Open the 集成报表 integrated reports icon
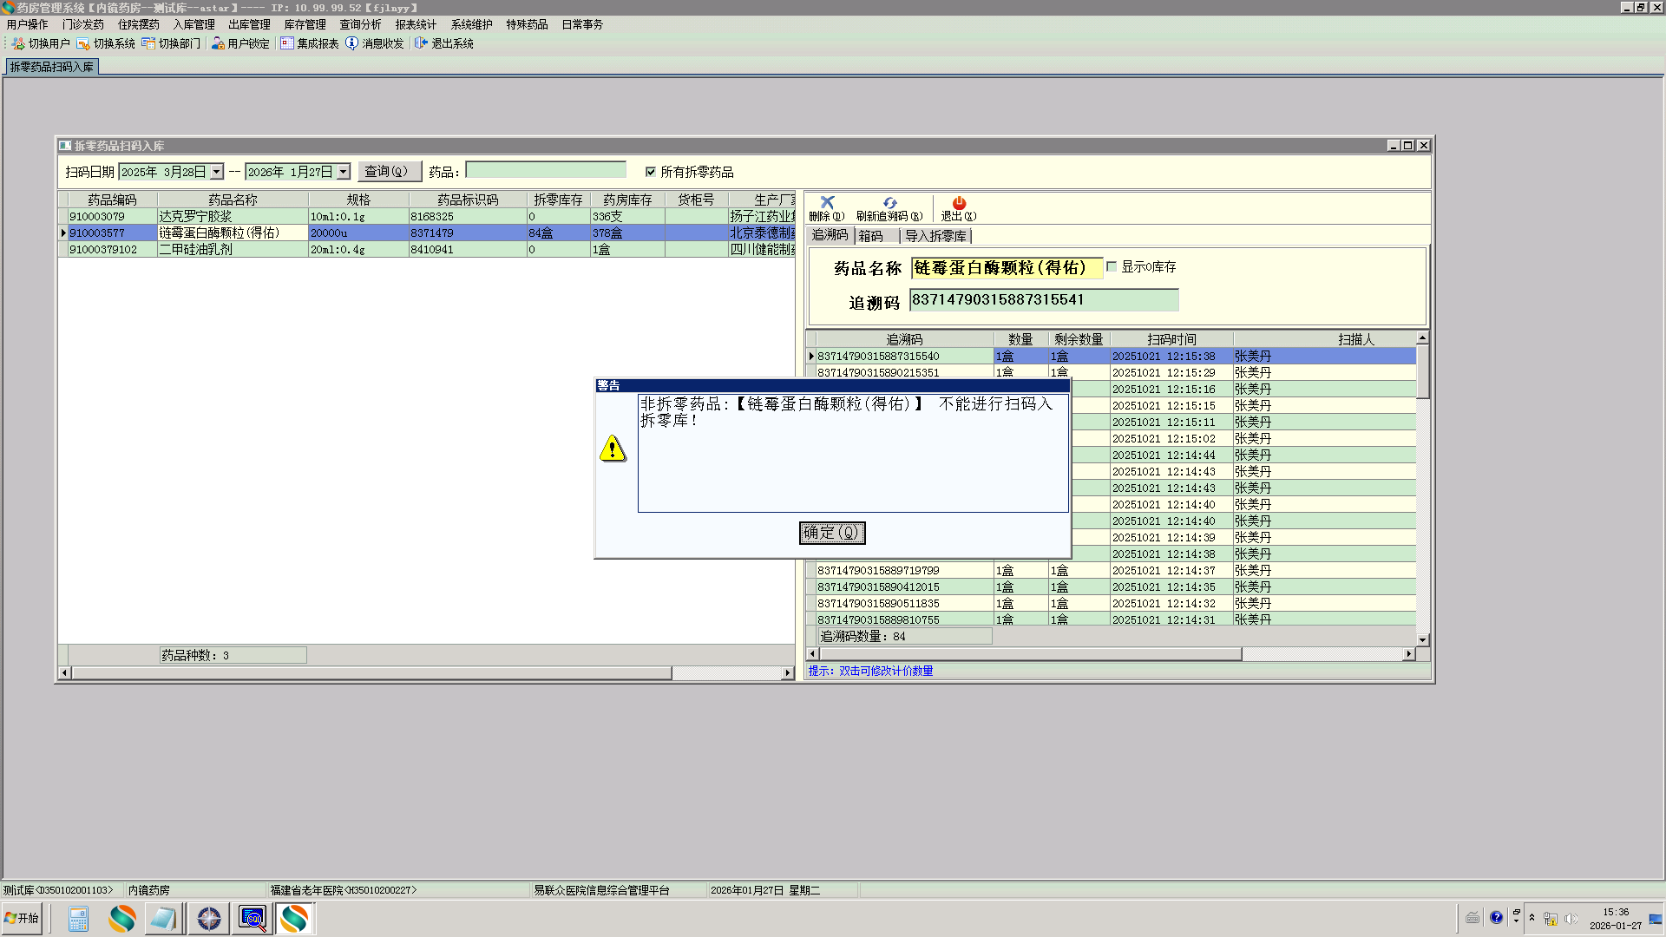Viewport: 1666px width, 937px height. pyautogui.click(x=287, y=43)
